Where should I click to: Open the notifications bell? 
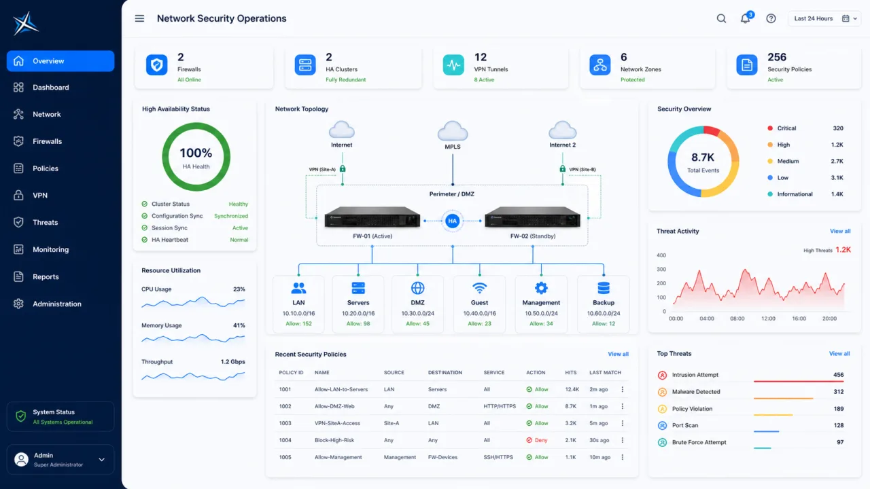click(x=746, y=18)
